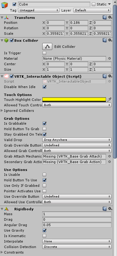
Task: Click the Angular Drag field 0.05
Action: (x=77, y=225)
